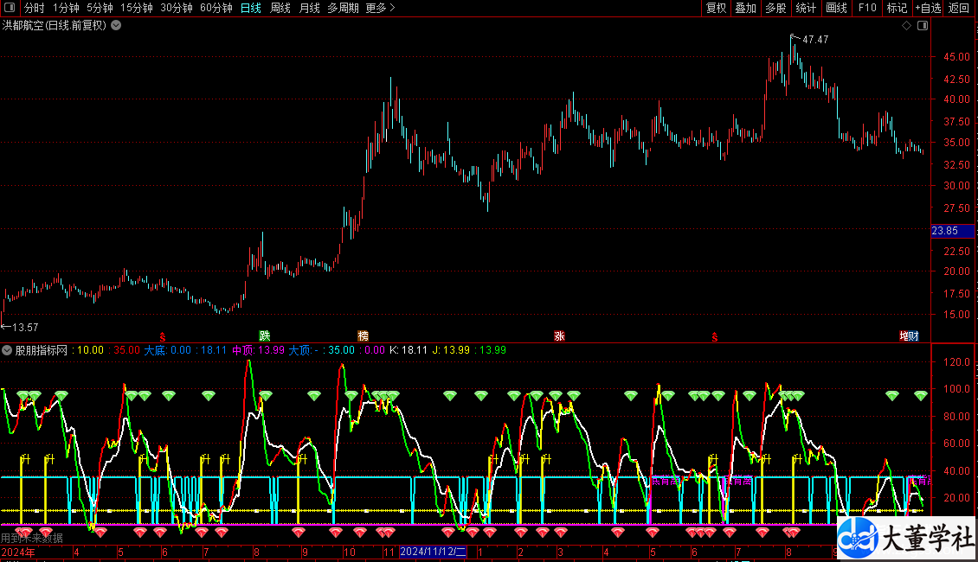Click the 跌 event marker under the chart
Image resolution: width=978 pixels, height=562 pixels.
(265, 335)
